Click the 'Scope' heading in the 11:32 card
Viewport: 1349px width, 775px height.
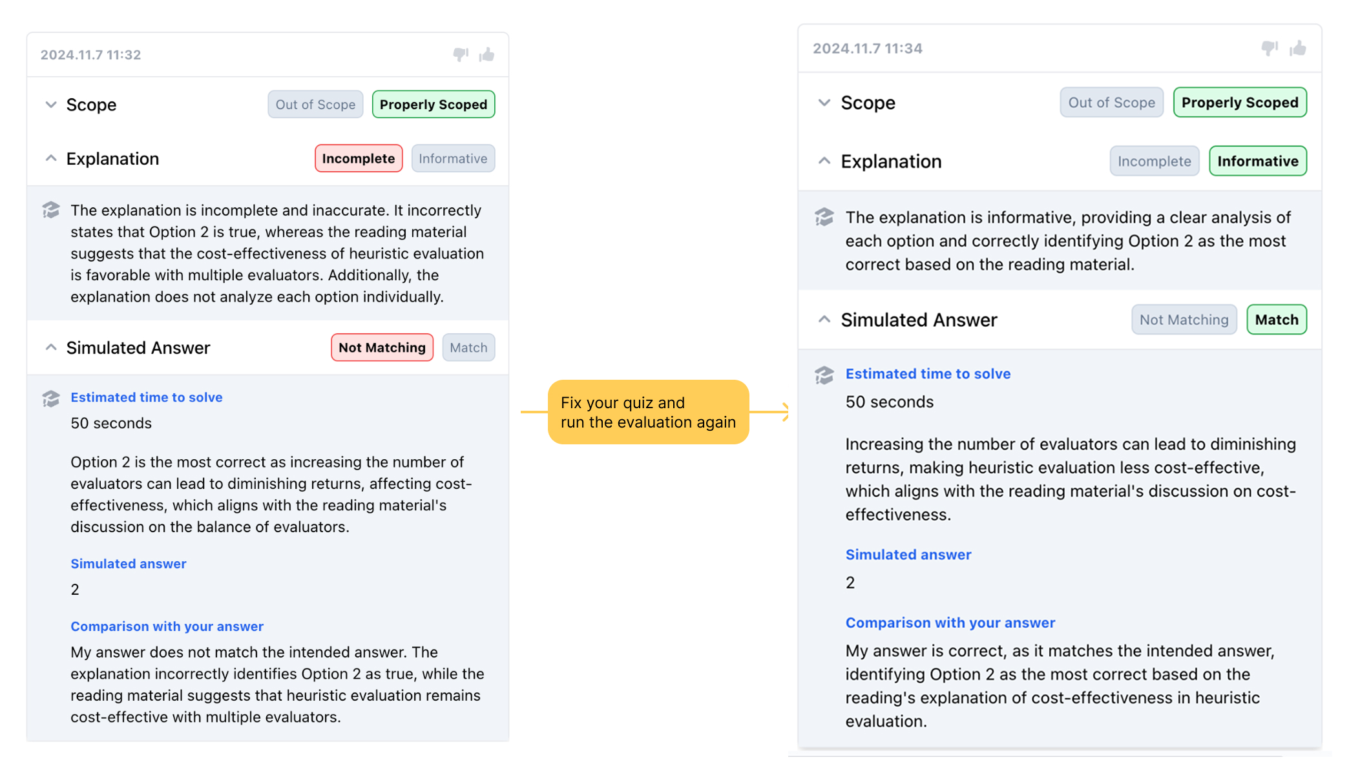coord(91,105)
